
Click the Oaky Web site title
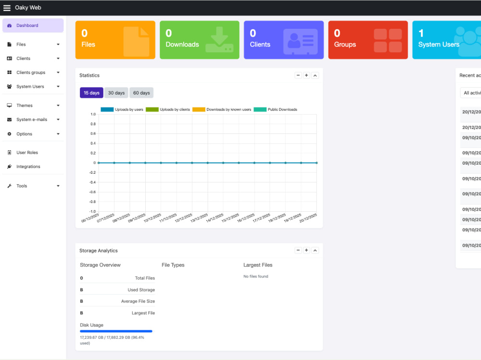(x=28, y=8)
